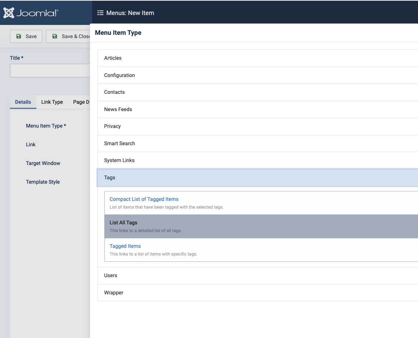Open the Page Display tab
The image size is (418, 338).
pos(81,102)
